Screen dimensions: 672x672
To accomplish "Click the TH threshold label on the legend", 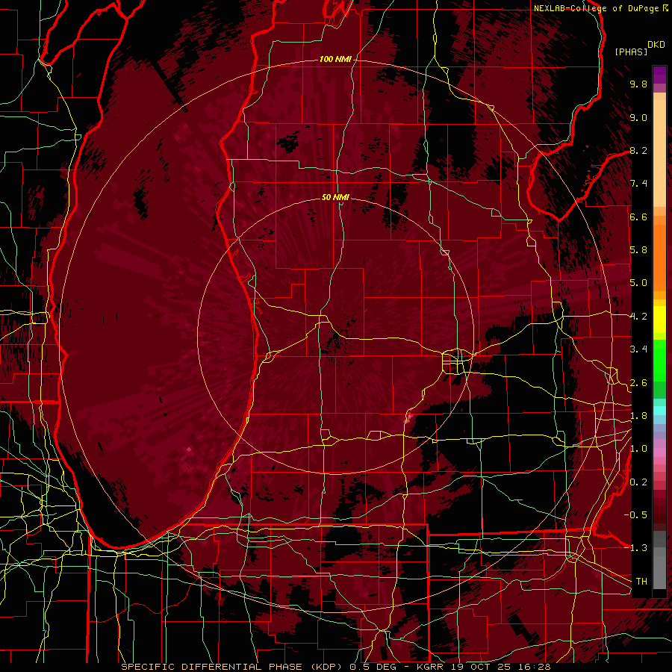I will click(641, 582).
